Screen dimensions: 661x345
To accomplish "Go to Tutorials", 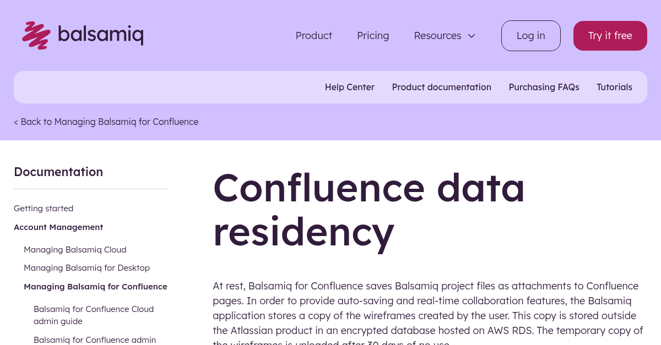I will 615,87.
